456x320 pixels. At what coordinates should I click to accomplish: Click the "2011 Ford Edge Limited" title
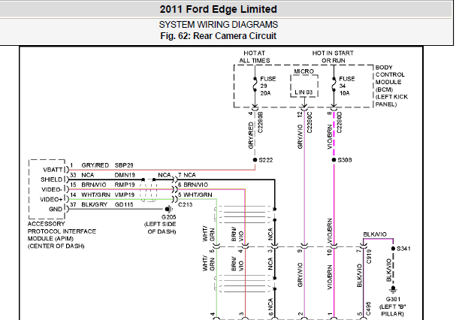(218, 9)
